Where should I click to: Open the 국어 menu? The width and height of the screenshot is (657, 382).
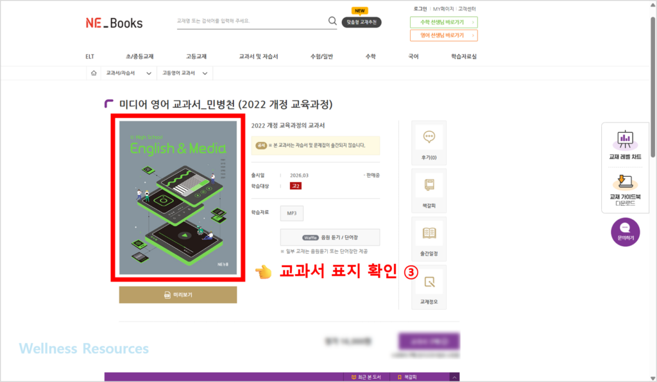pyautogui.click(x=413, y=56)
